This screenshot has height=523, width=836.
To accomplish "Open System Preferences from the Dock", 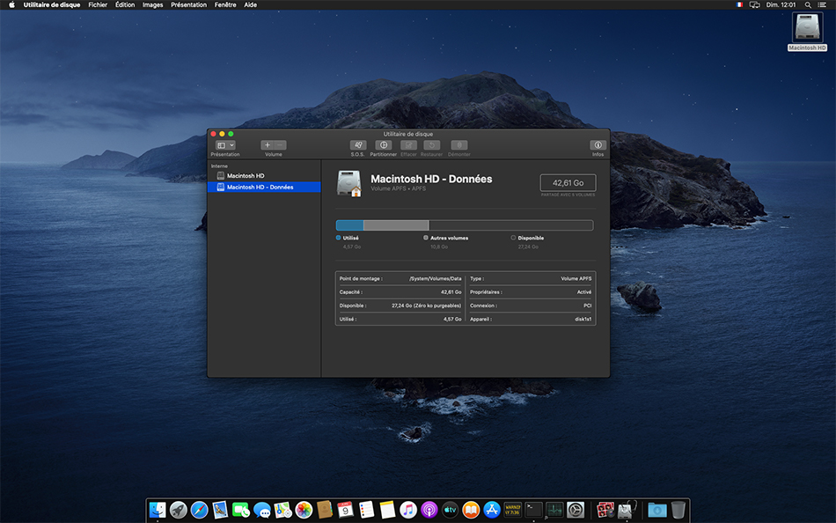I will click(x=576, y=510).
